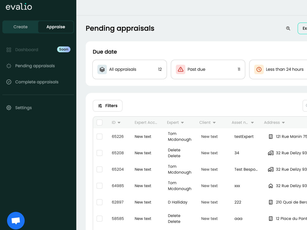Image resolution: width=307 pixels, height=230 pixels.
Task: Click the Settings gear icon
Action: point(9,108)
